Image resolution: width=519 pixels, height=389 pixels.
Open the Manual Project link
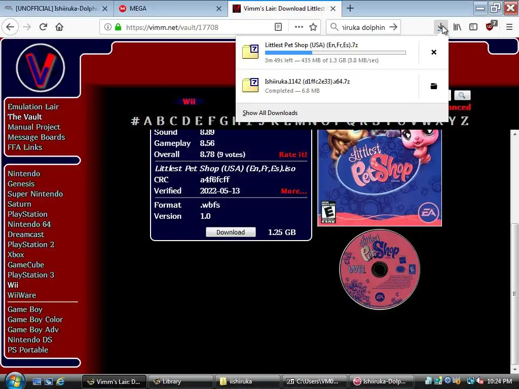34,127
